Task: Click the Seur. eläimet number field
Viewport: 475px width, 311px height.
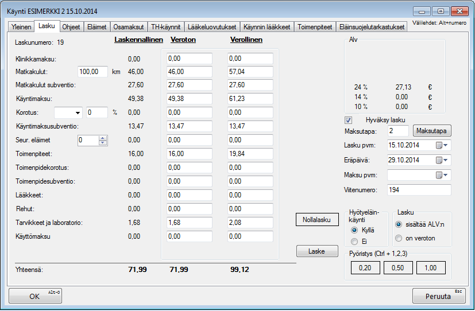Action: pyautogui.click(x=88, y=140)
